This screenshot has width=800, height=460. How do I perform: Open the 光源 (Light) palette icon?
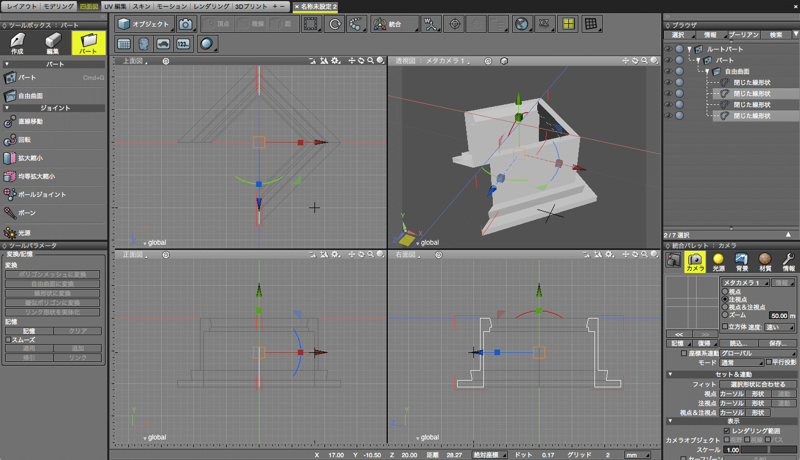click(x=719, y=262)
